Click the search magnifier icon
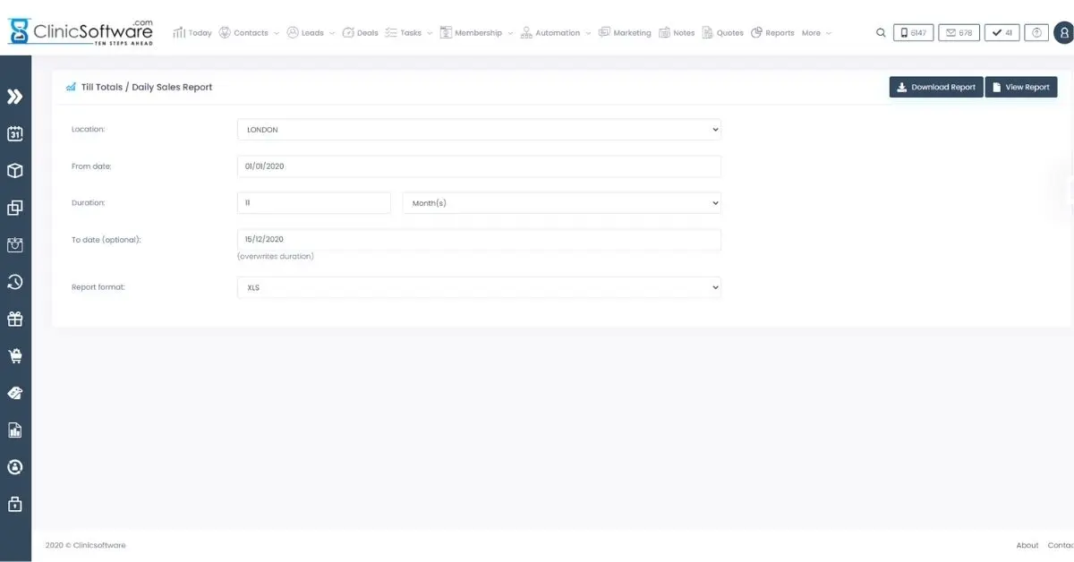The image size is (1074, 562). coord(880,32)
